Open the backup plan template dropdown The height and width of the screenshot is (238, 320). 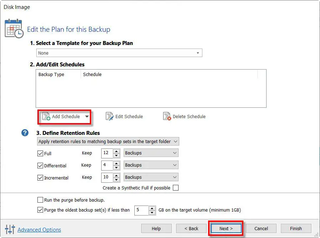pyautogui.click(x=119, y=53)
